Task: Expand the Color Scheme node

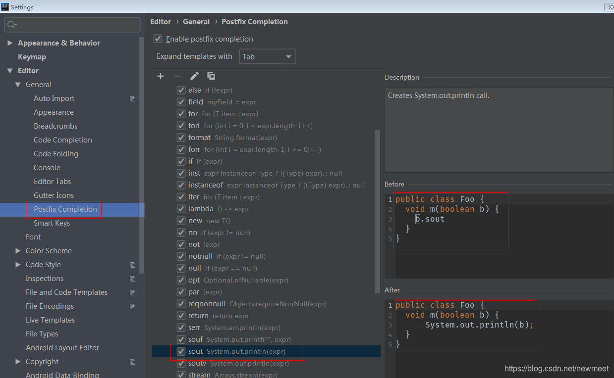Action: pos(18,251)
